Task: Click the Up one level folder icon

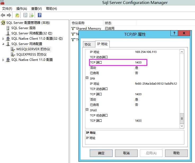Action: click(17, 15)
